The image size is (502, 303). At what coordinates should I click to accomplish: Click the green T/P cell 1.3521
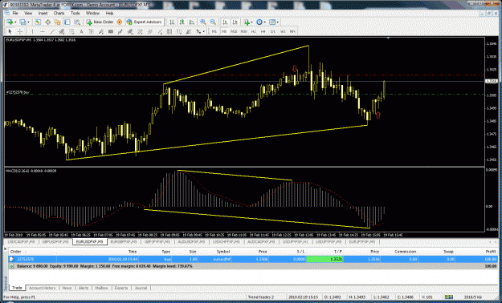click(x=324, y=259)
